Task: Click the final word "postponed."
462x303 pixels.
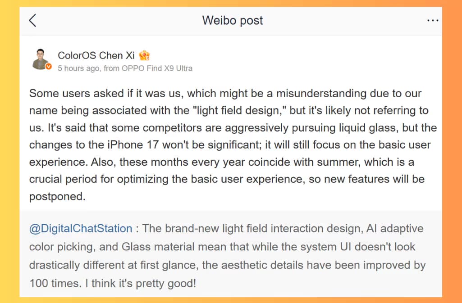Action: point(57,196)
